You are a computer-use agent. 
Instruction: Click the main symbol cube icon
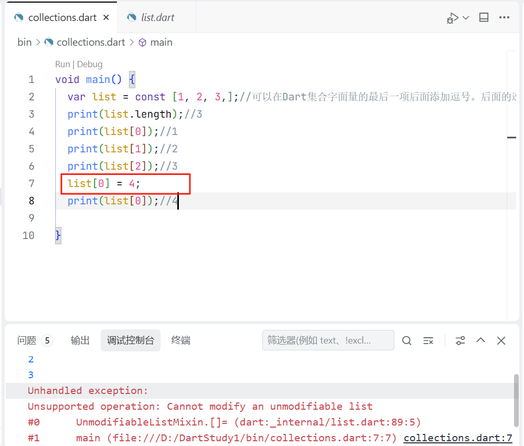click(142, 43)
